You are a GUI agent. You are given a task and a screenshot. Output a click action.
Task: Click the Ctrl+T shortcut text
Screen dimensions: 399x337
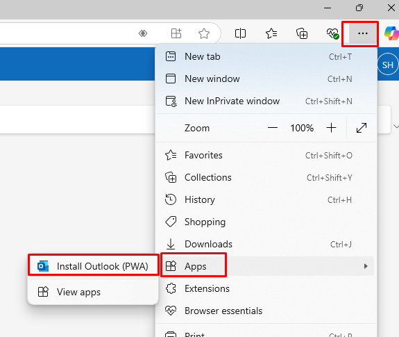[340, 57]
